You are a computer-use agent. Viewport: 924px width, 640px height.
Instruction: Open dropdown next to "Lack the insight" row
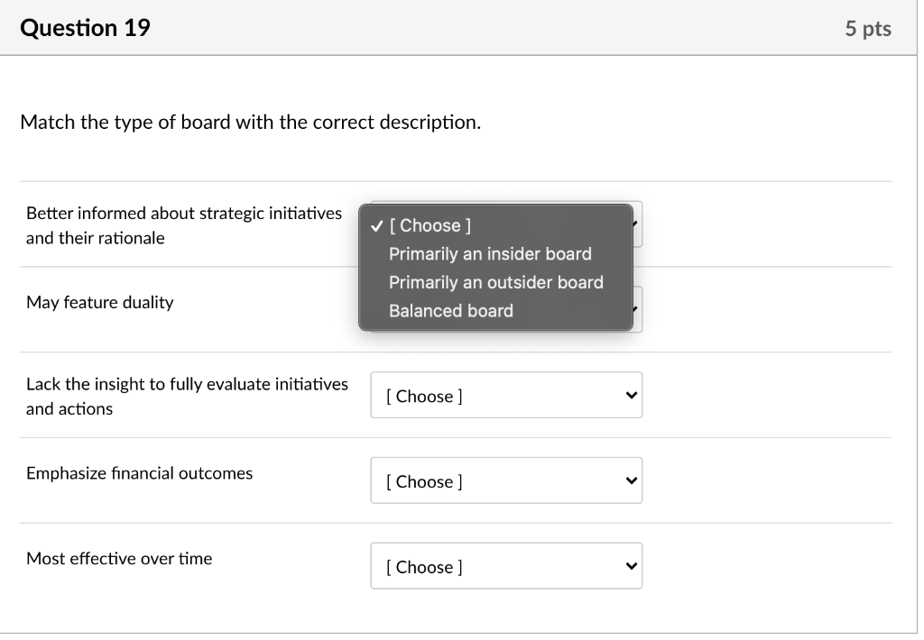click(505, 394)
